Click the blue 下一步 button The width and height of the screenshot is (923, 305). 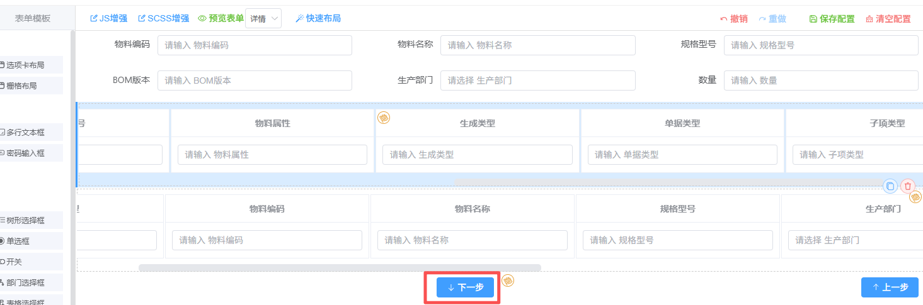465,287
